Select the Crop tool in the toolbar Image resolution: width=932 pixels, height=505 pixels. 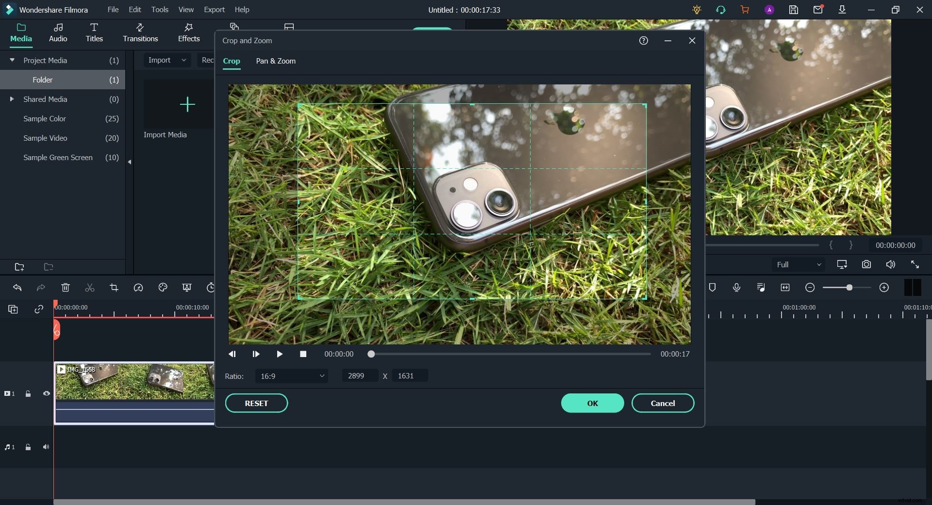click(x=114, y=287)
